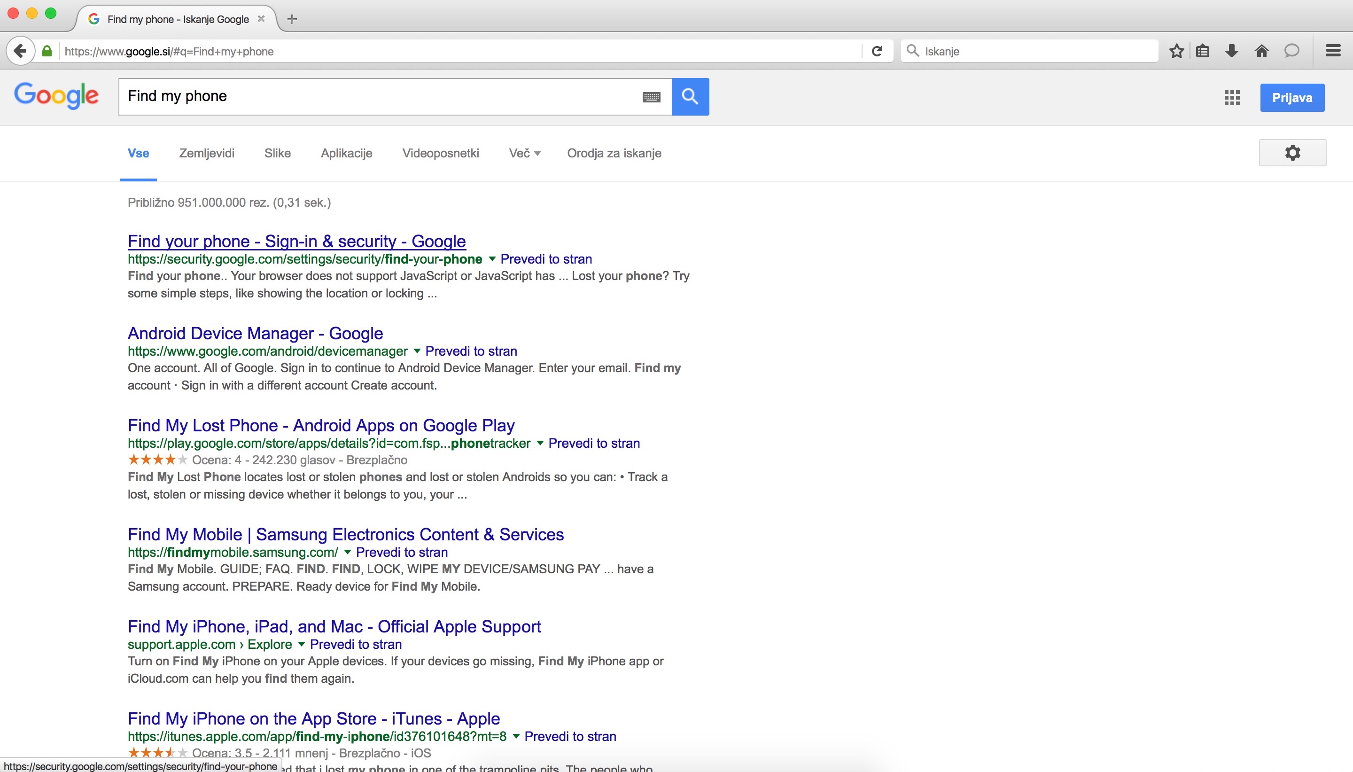
Task: Bookmark this page with the star icon
Action: 1176,51
